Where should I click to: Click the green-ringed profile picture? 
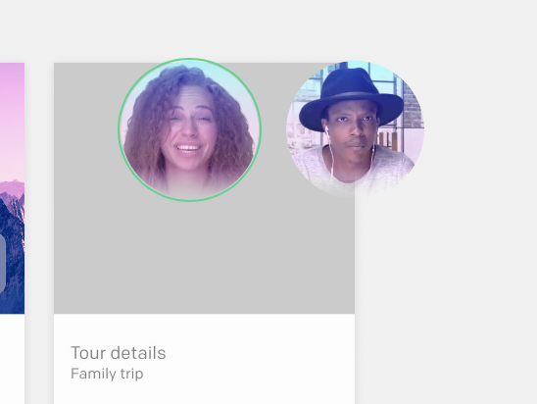coord(189,129)
